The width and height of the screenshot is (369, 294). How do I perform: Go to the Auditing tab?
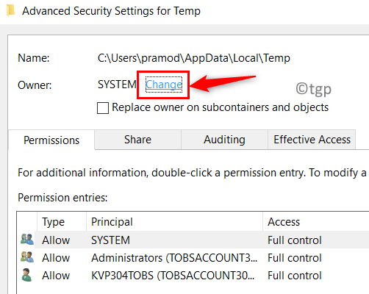[x=224, y=140]
